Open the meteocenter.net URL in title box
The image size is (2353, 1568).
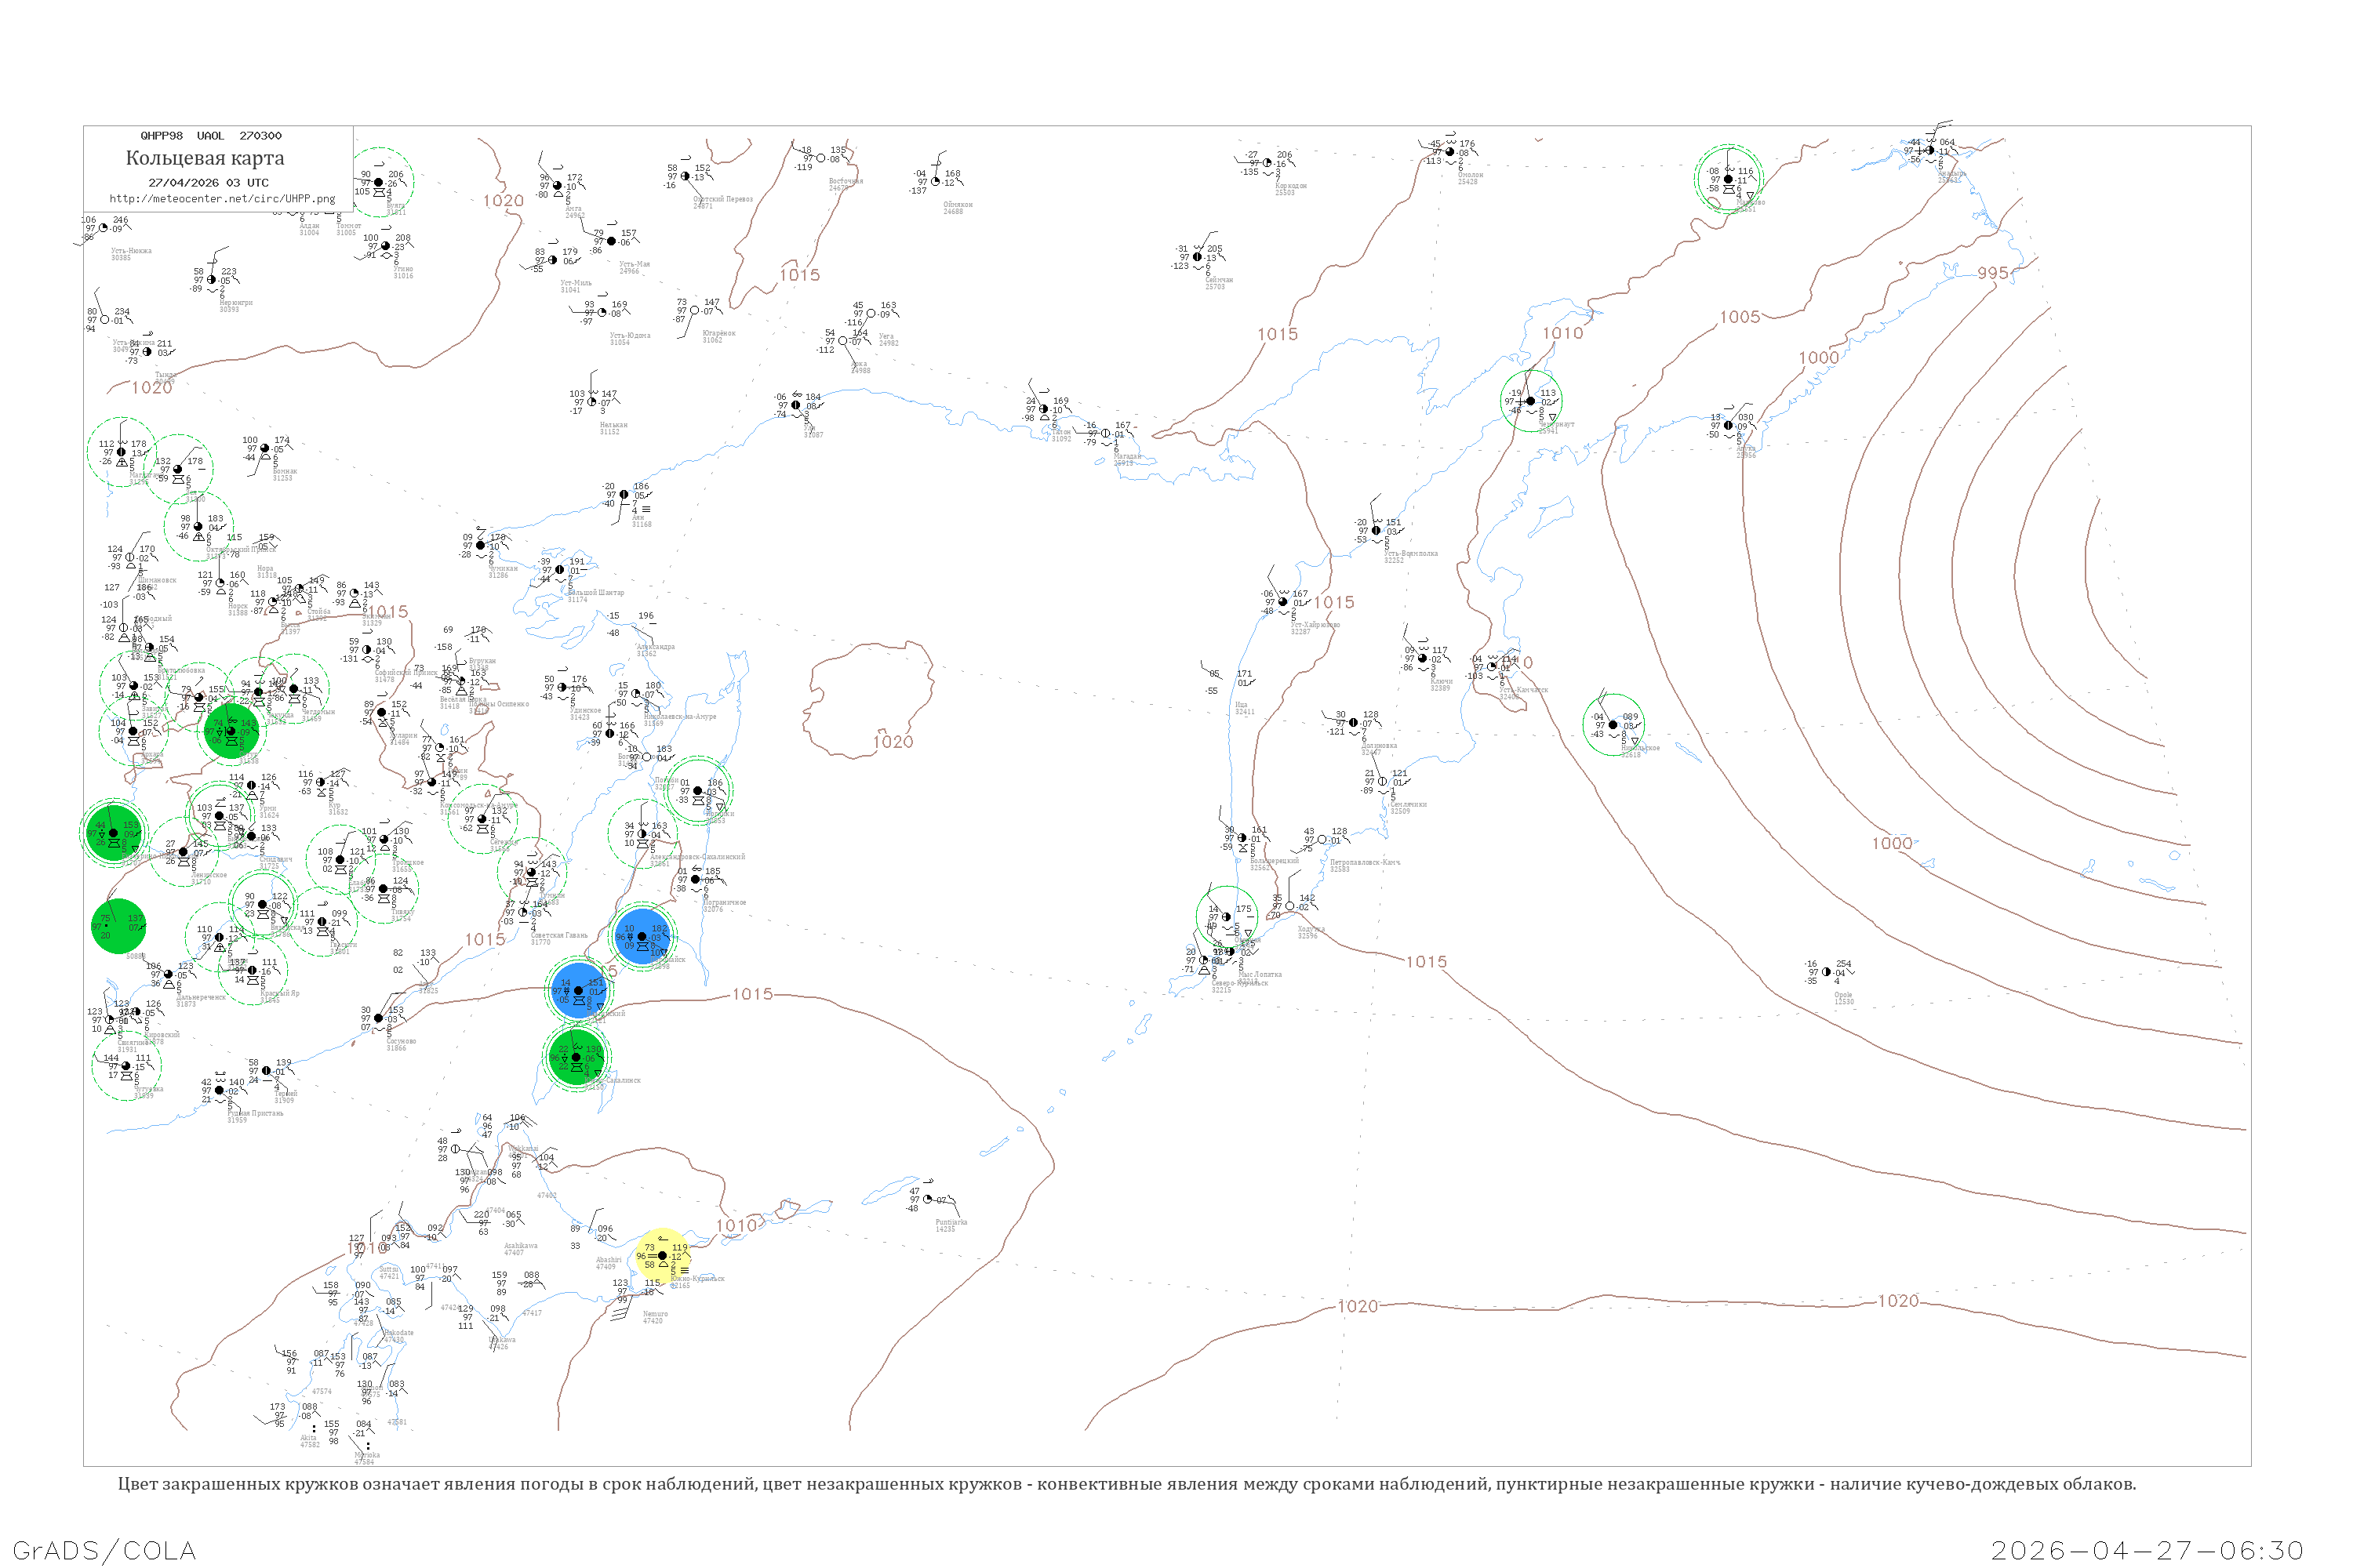pyautogui.click(x=222, y=198)
